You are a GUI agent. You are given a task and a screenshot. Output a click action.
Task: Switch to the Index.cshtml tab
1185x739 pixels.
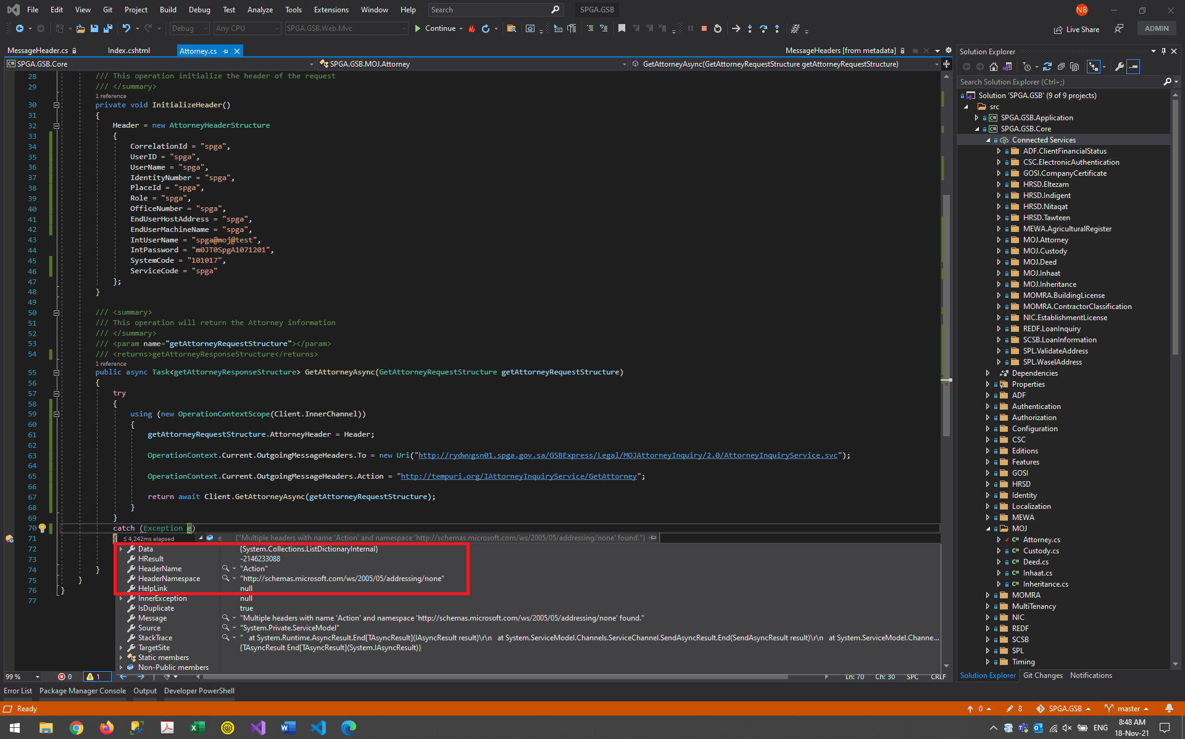click(128, 51)
